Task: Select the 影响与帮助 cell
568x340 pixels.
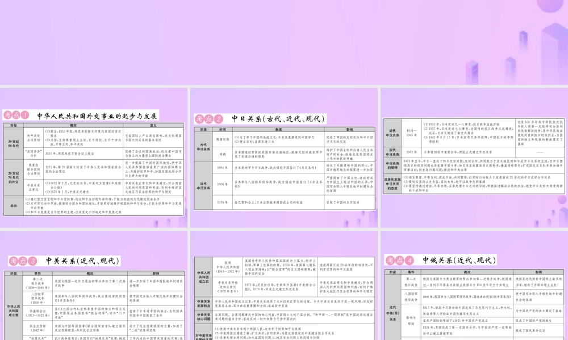Action: tap(411, 321)
